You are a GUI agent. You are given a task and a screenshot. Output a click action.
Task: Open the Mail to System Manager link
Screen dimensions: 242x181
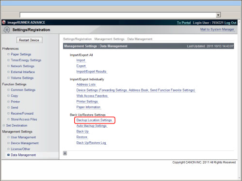click(217, 30)
